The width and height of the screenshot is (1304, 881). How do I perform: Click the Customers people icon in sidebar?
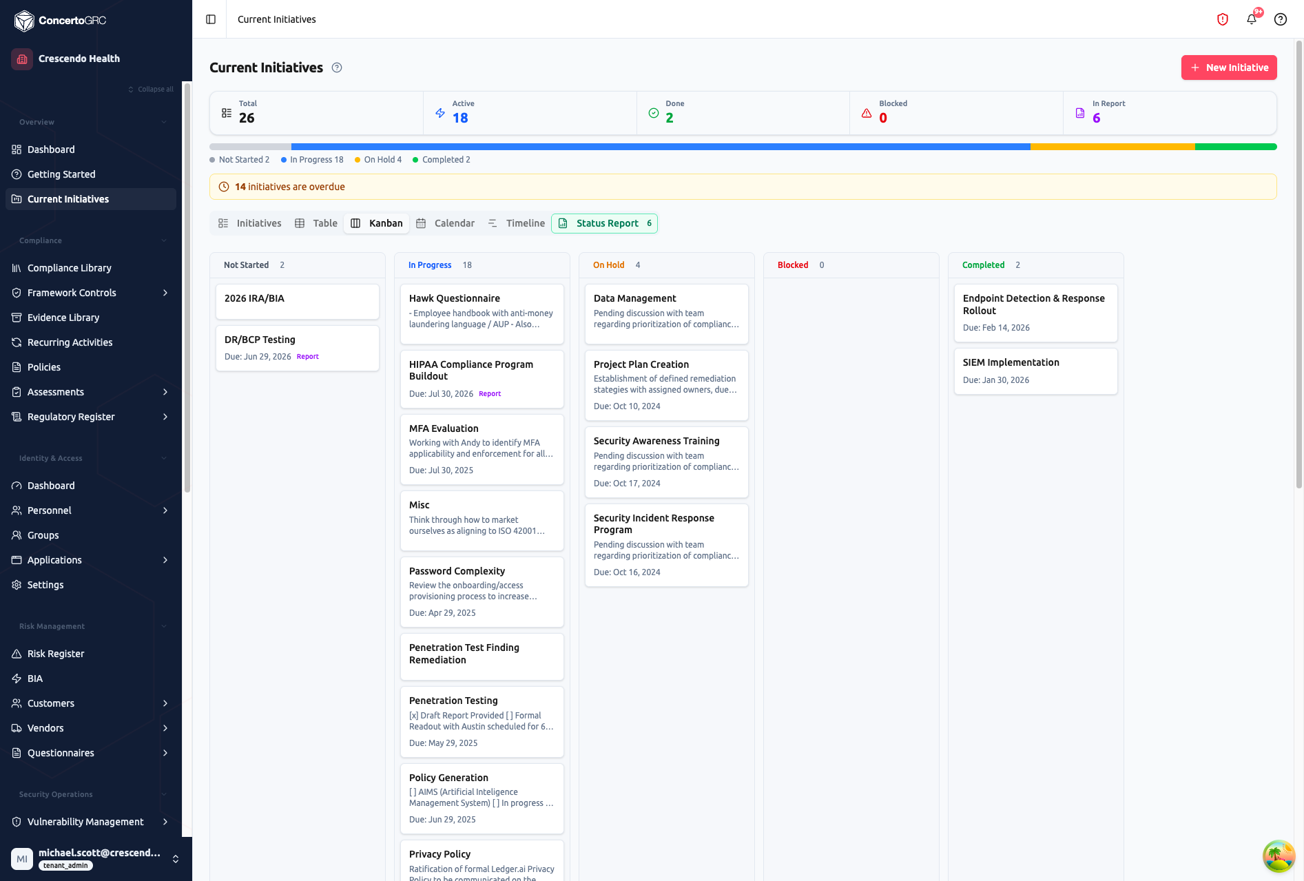(x=17, y=703)
